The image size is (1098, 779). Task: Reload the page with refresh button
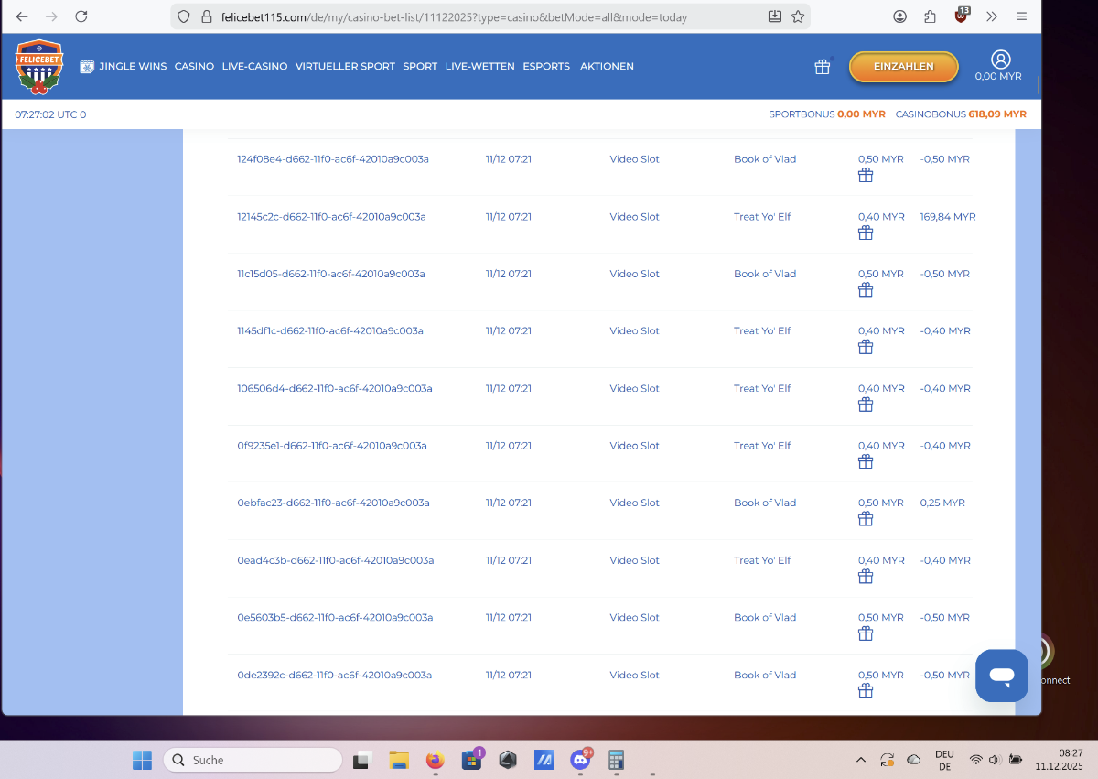81,16
